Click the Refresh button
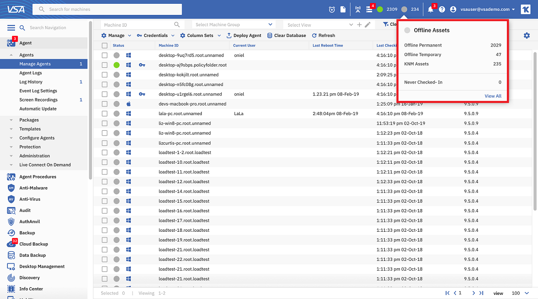 pos(323,36)
